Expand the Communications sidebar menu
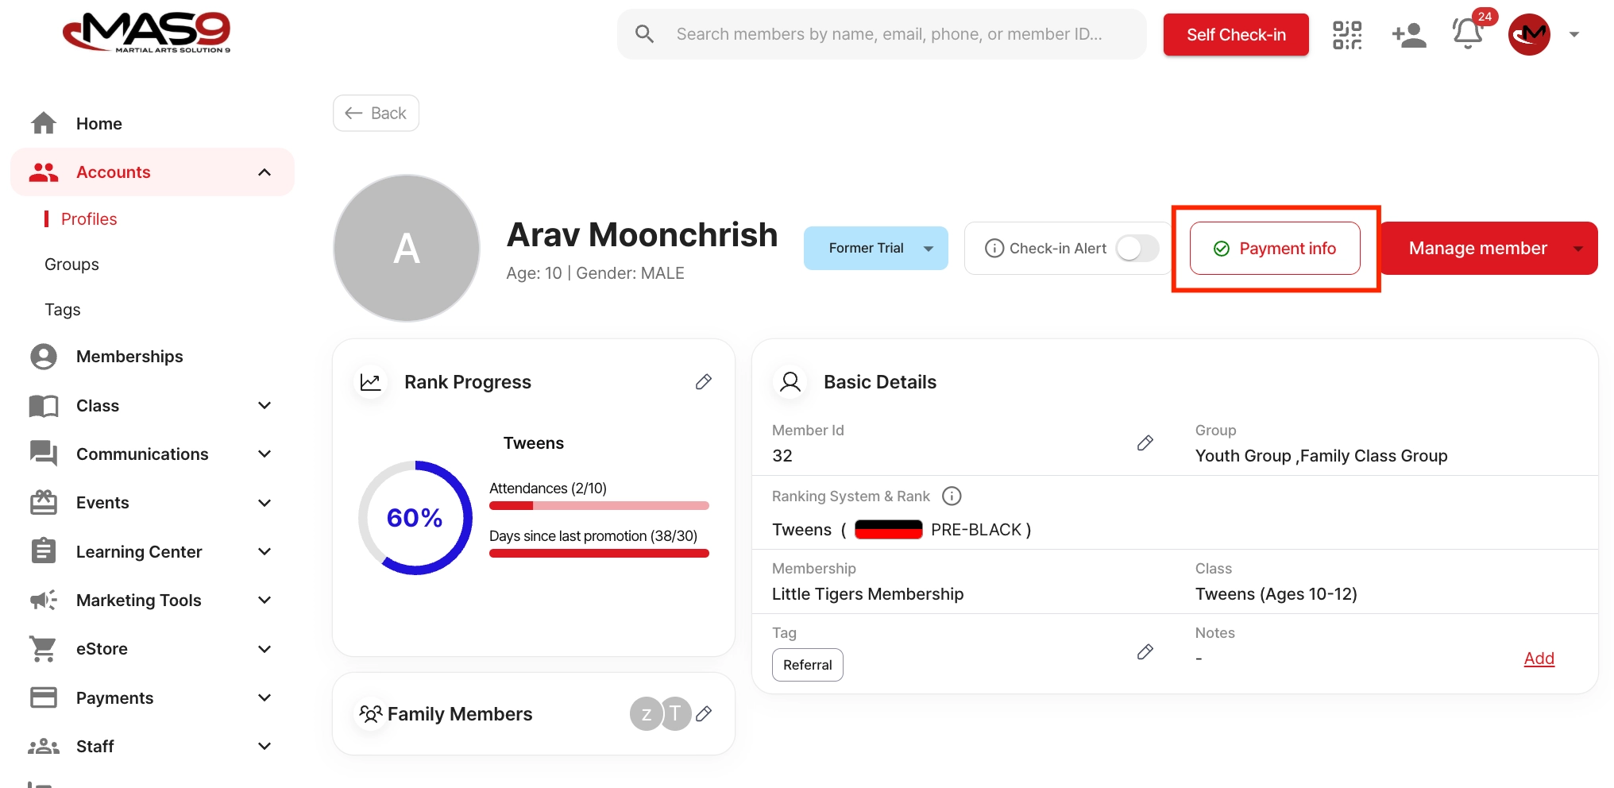The width and height of the screenshot is (1614, 788). click(264, 454)
